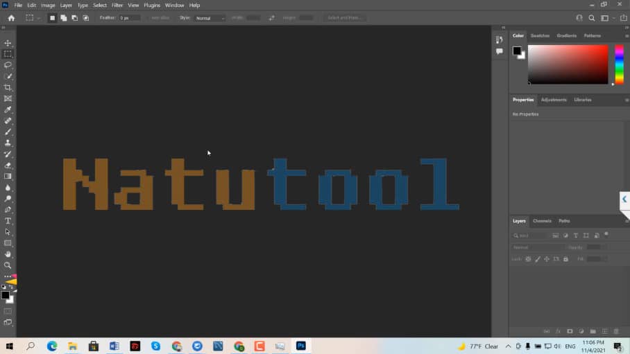Toggle Quick Mask mode

[8, 311]
